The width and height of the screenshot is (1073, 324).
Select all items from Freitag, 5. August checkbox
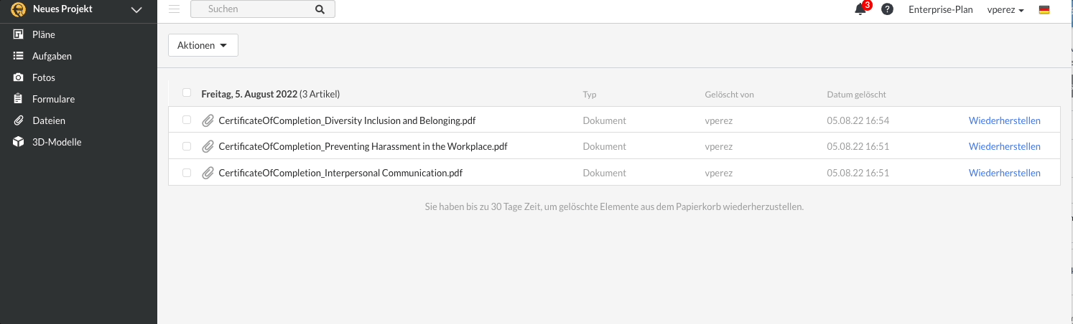coord(187,93)
